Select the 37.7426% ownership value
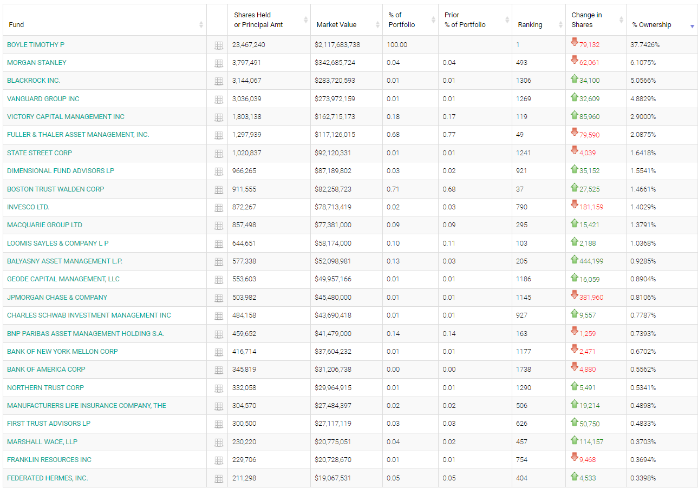This screenshot has width=698, height=488. (x=645, y=44)
